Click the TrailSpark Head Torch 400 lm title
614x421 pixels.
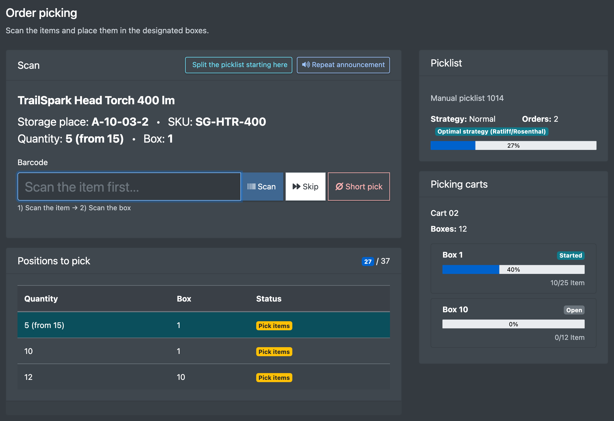[x=96, y=100]
